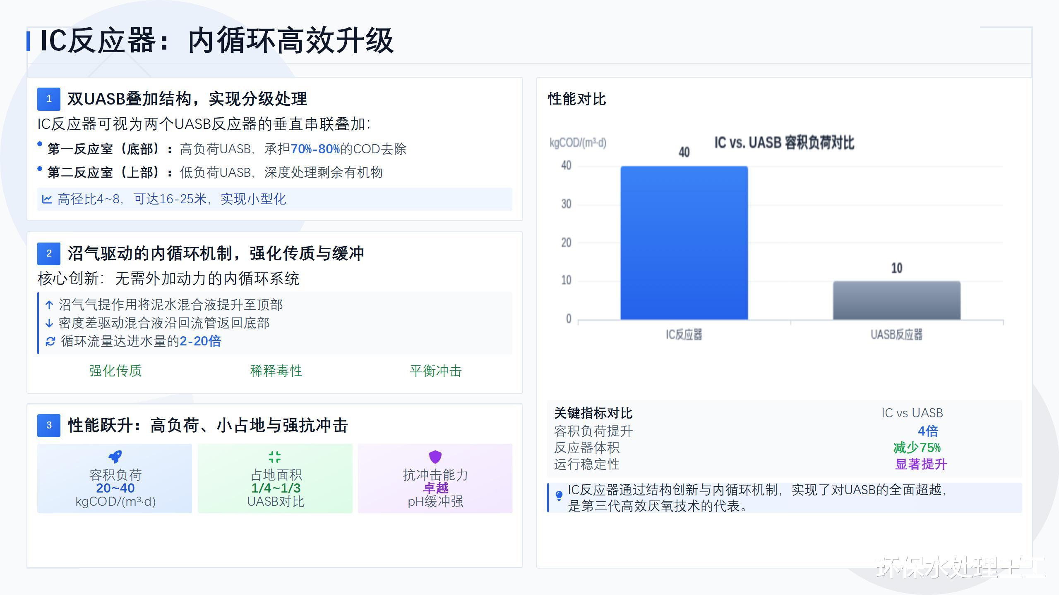Click the blue number 2 badge
Viewport: 1059px width, 595px height.
(49, 253)
